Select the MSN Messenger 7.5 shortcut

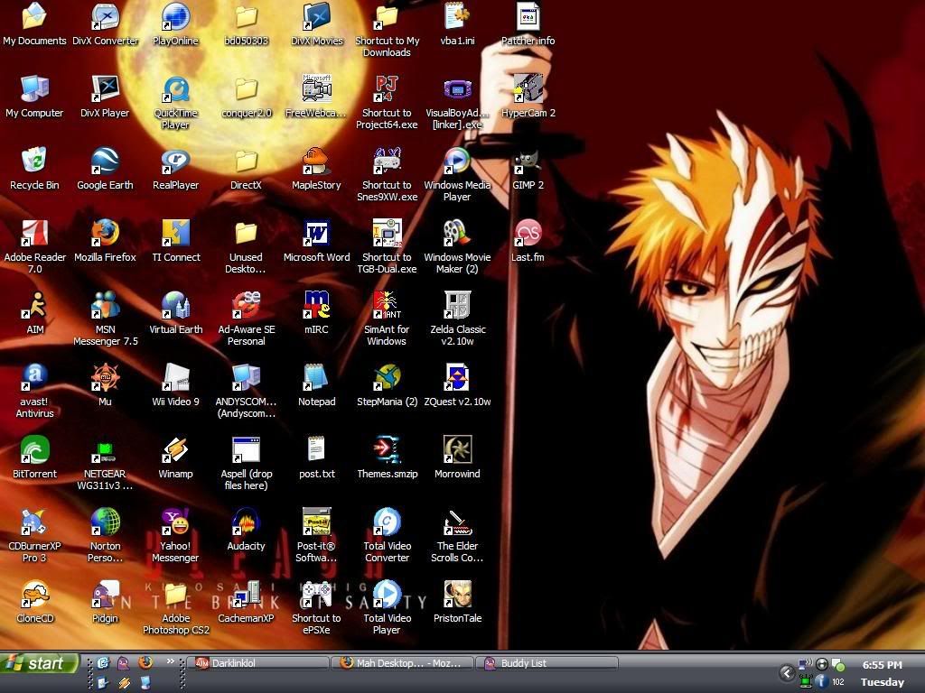(x=105, y=319)
